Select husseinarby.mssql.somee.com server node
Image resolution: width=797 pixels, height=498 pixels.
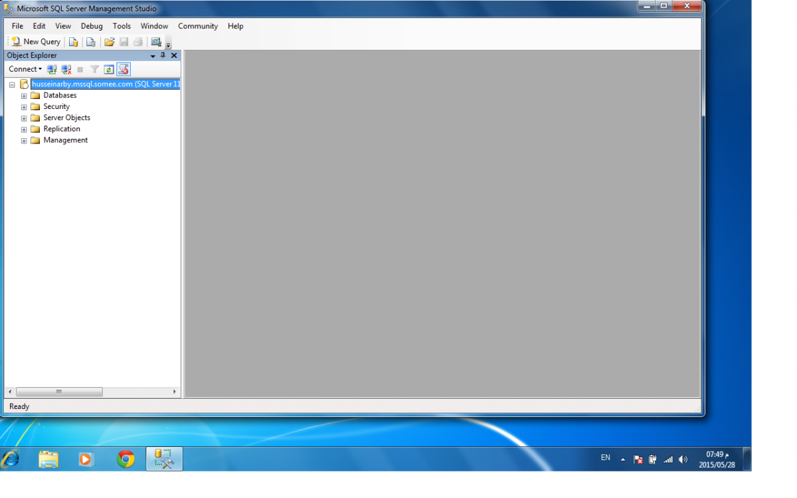tap(106, 84)
